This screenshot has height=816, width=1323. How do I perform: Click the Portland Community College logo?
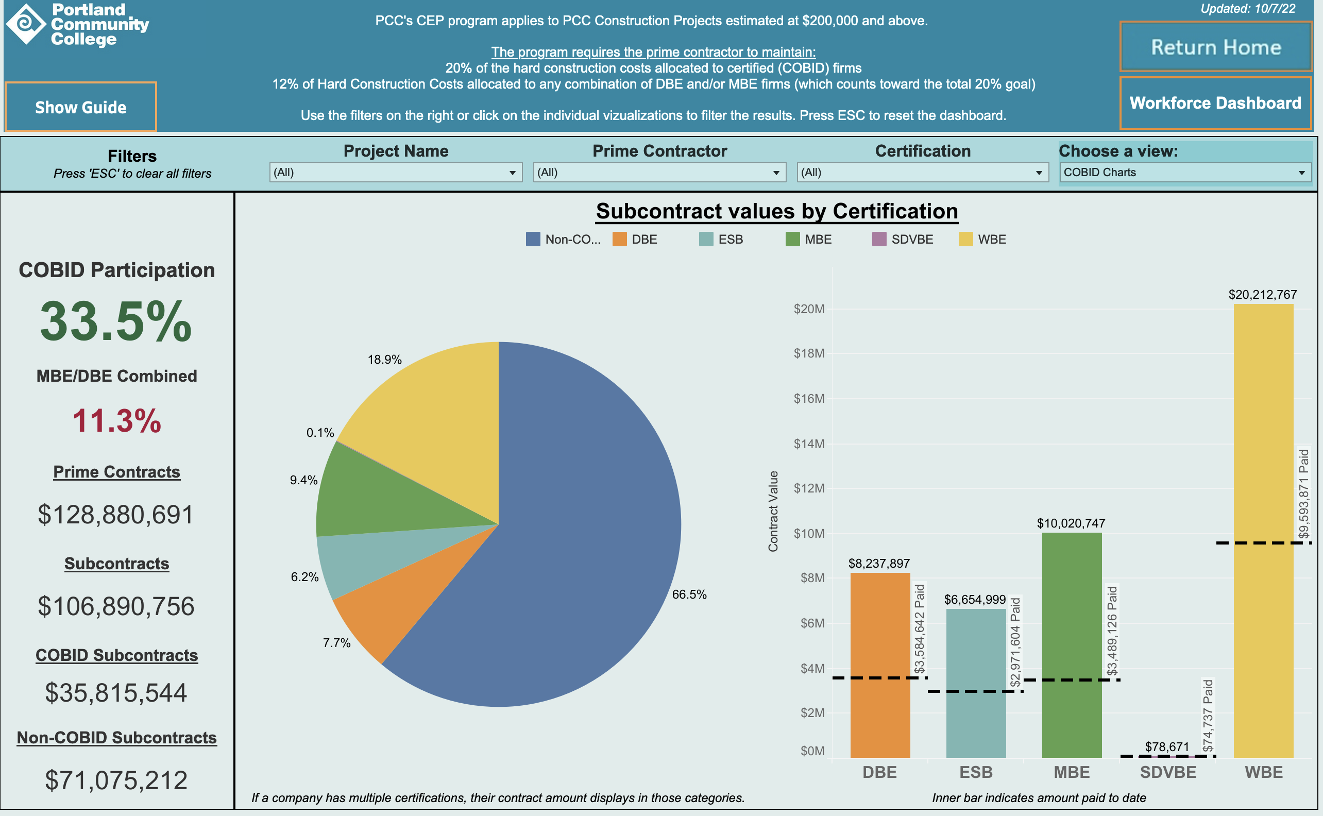77,25
